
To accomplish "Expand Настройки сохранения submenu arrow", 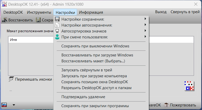I will [145, 19].
